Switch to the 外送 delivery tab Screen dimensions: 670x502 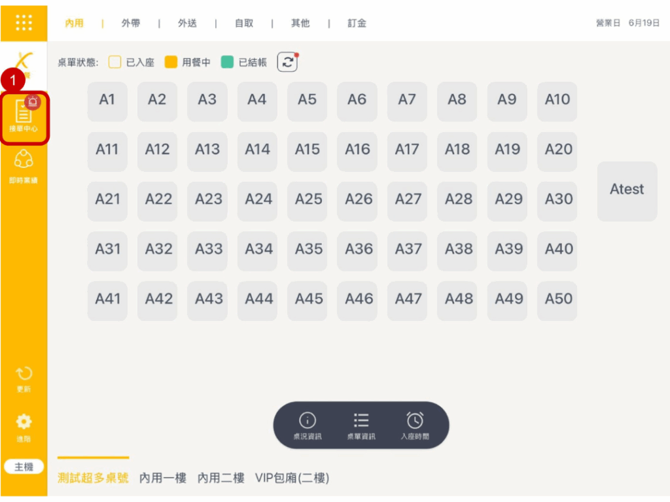[187, 23]
